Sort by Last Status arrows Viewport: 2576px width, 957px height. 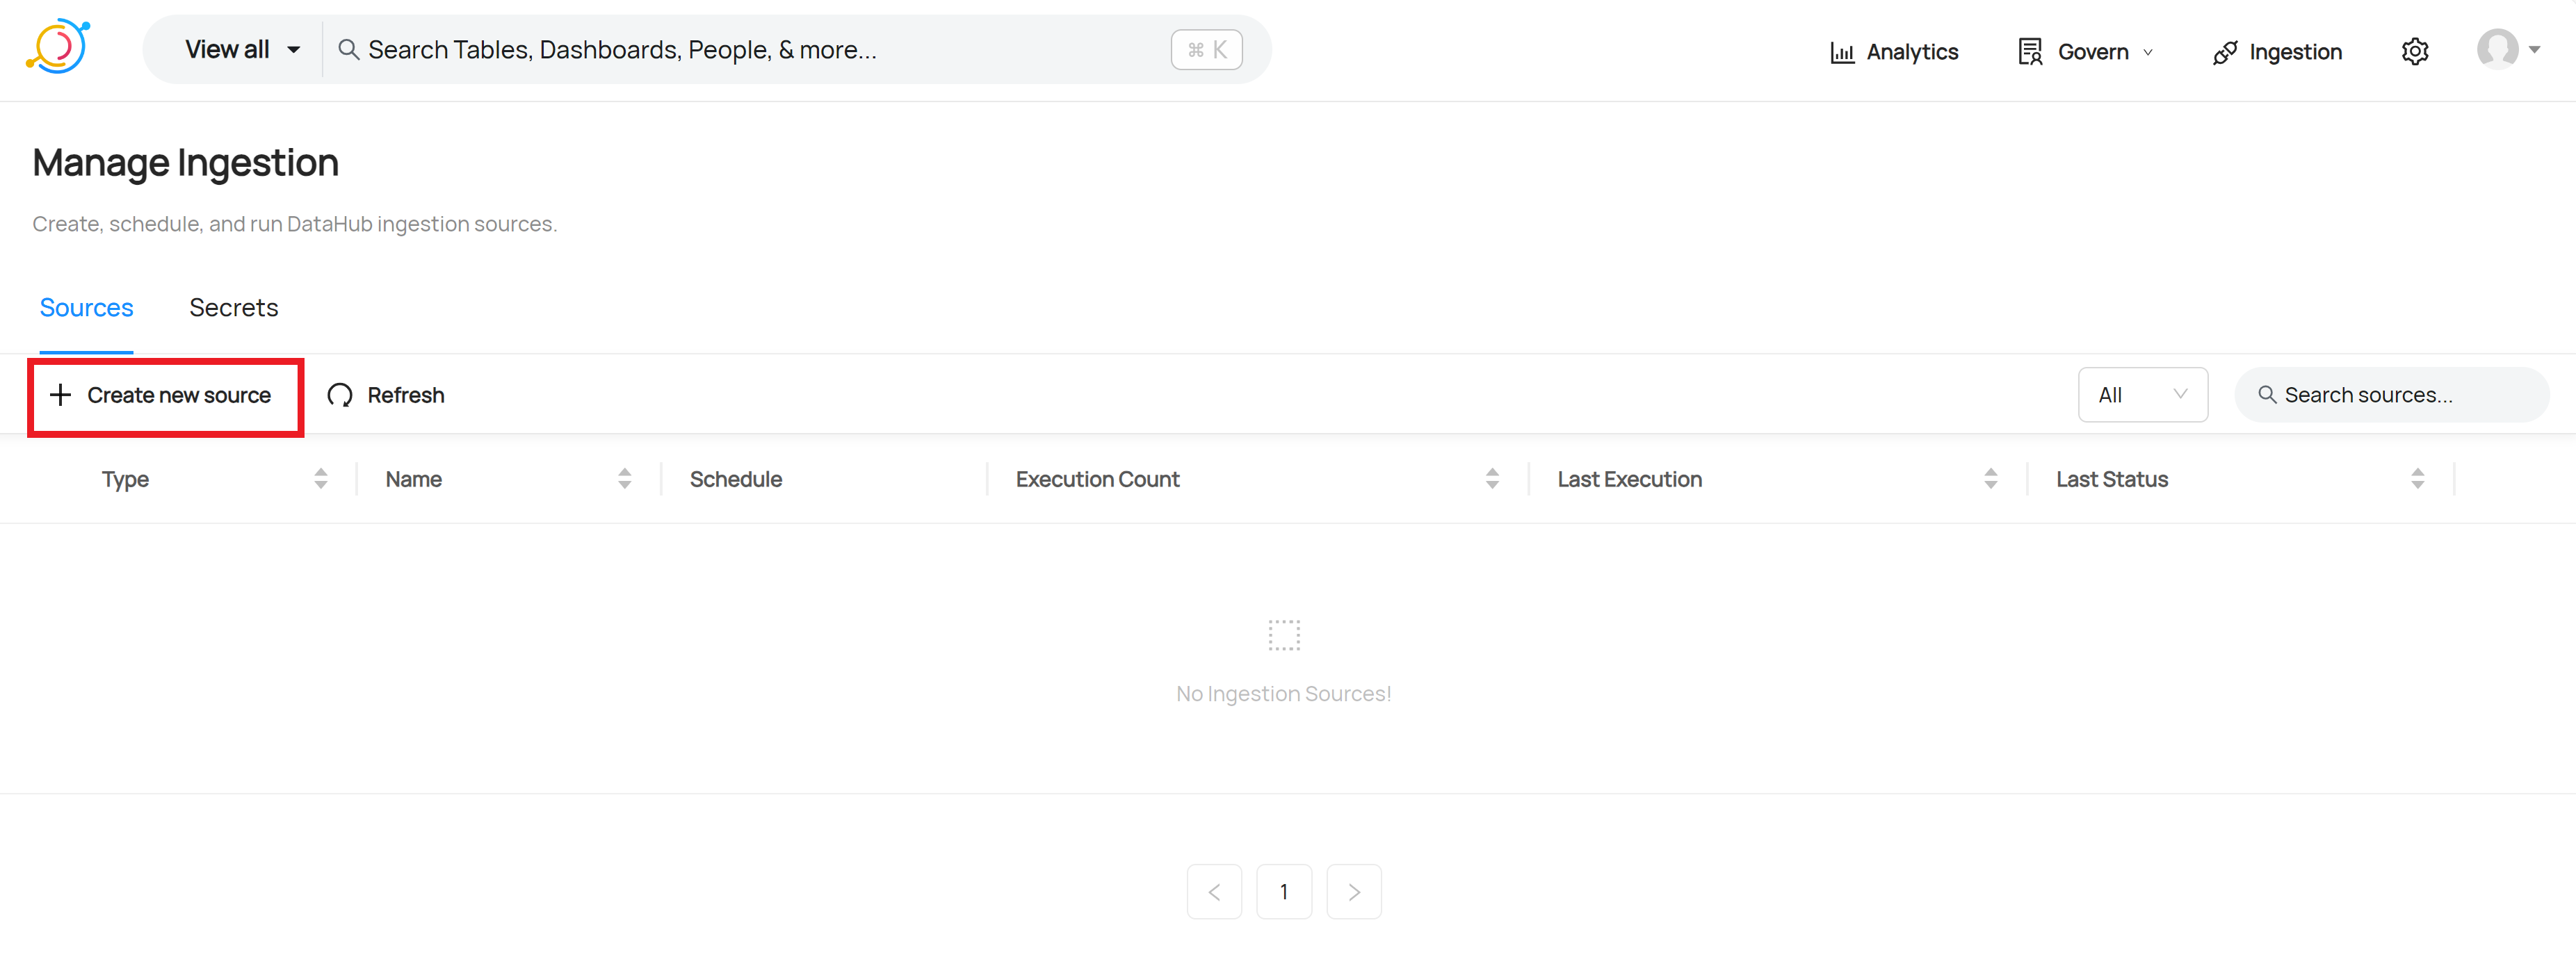click(x=2418, y=479)
